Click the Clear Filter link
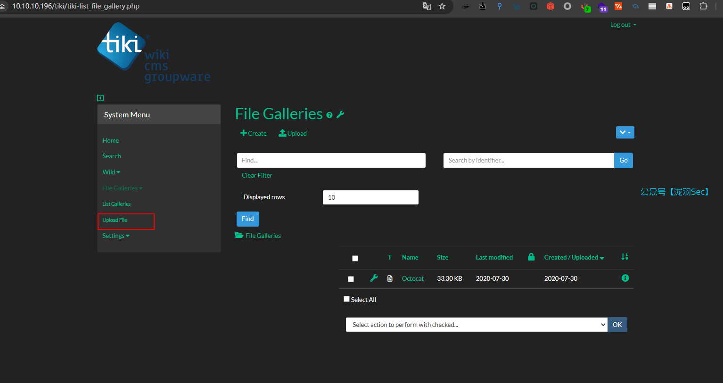 coord(257,175)
